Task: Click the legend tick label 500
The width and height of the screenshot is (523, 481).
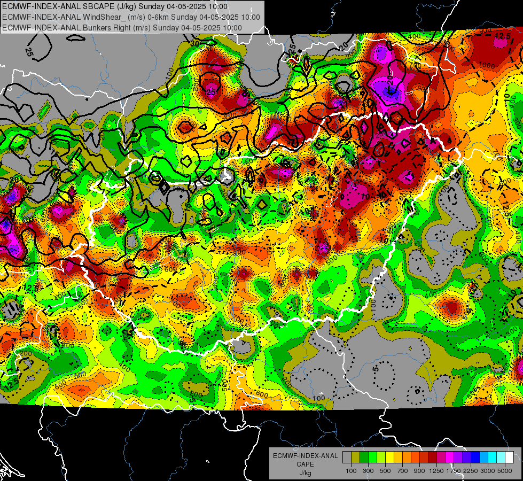Action: (385, 471)
